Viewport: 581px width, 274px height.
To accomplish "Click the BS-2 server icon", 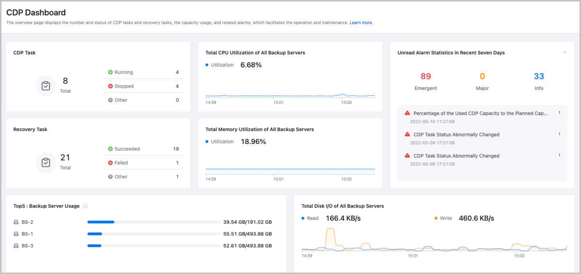I will [16, 222].
